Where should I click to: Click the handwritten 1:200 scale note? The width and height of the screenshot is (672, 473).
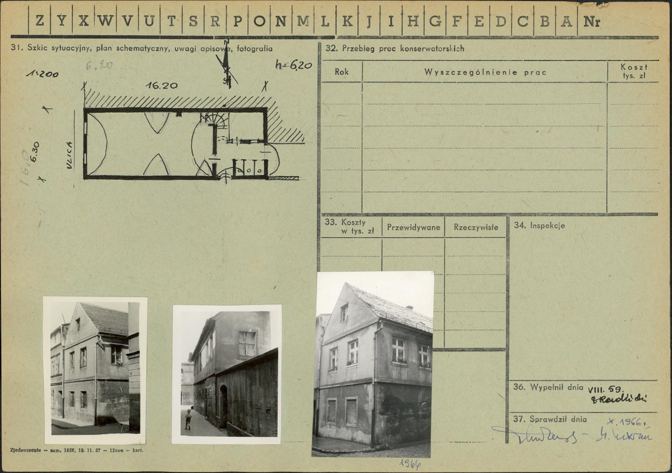click(x=42, y=73)
